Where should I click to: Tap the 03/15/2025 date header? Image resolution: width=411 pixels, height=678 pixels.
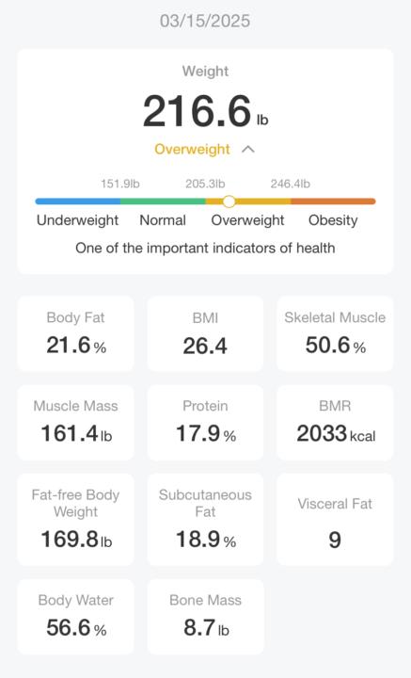[205, 21]
